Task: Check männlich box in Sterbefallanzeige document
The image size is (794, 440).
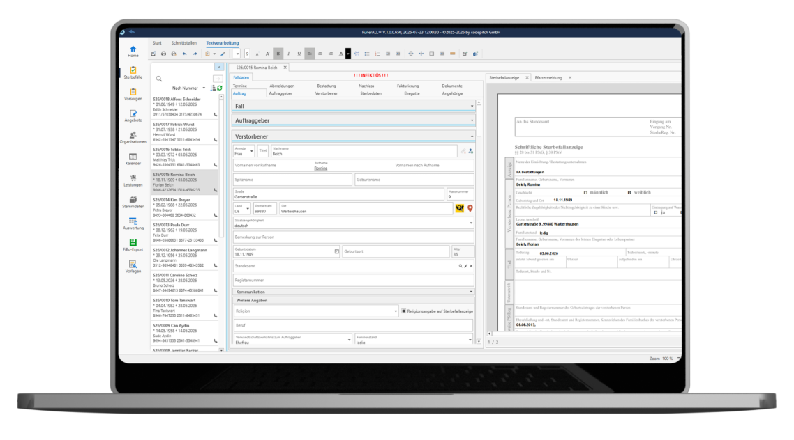Action: 585,192
